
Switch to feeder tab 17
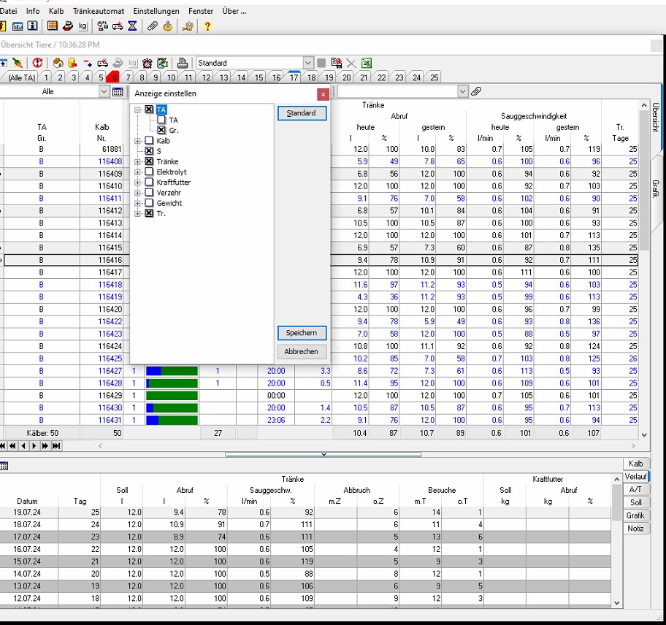click(294, 77)
